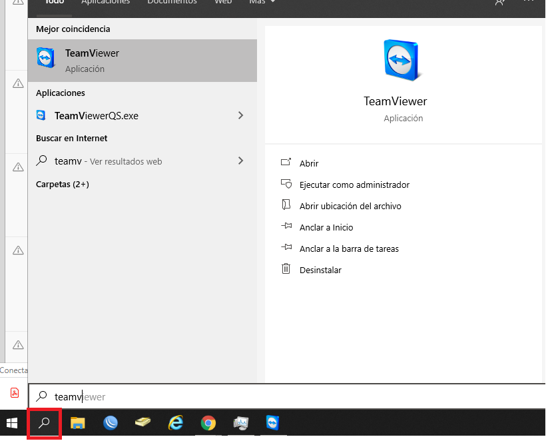This screenshot has height=445, width=546.
Task: Click the magnifier icon inside the search box
Action: tap(42, 396)
